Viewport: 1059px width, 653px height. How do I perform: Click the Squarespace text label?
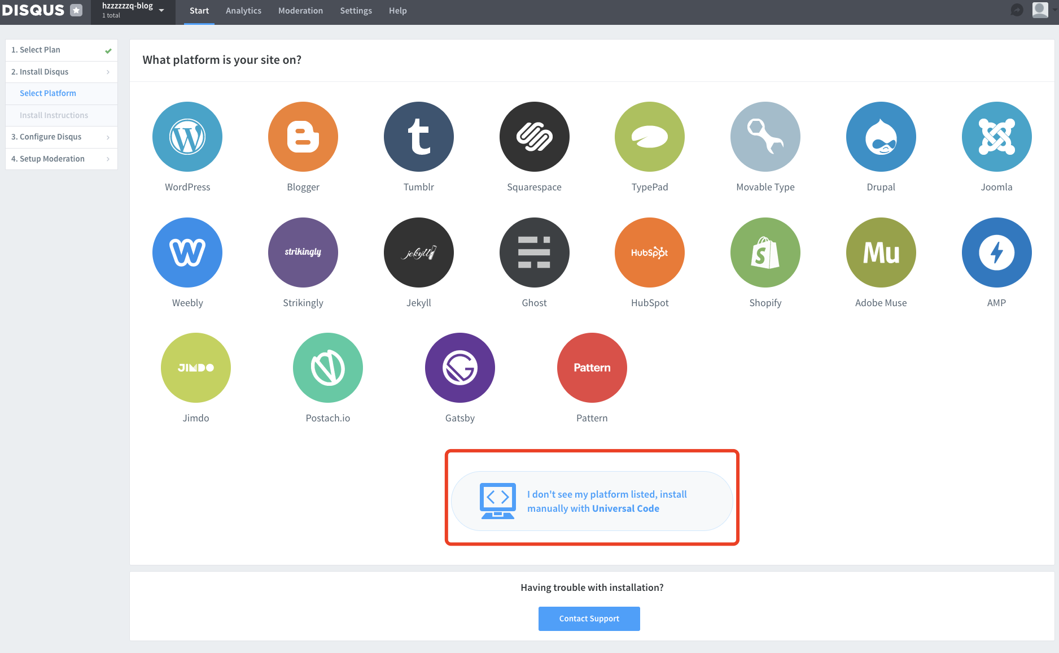click(535, 187)
